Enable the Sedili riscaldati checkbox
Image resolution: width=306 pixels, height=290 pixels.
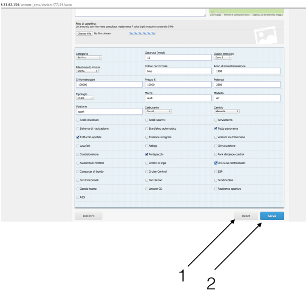pos(77,120)
